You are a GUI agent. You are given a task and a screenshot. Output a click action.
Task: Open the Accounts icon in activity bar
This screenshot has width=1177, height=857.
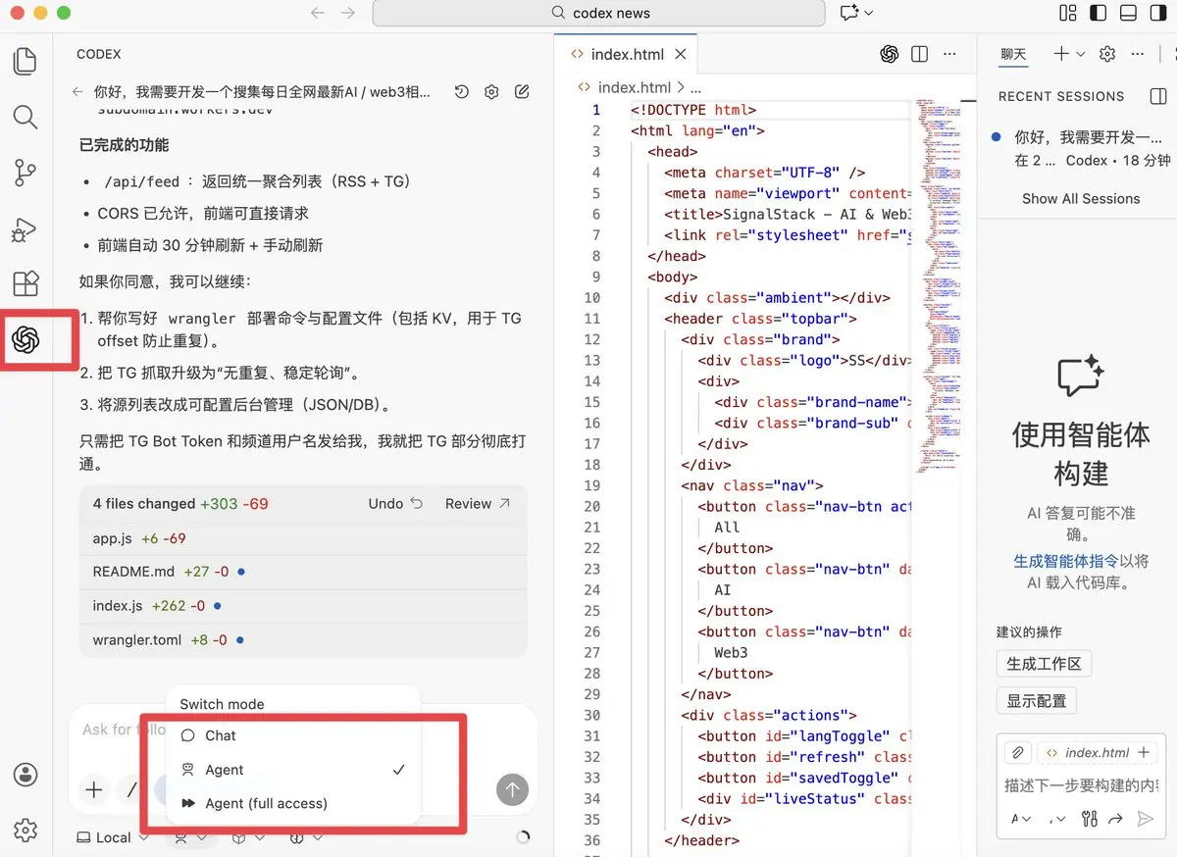pos(26,775)
